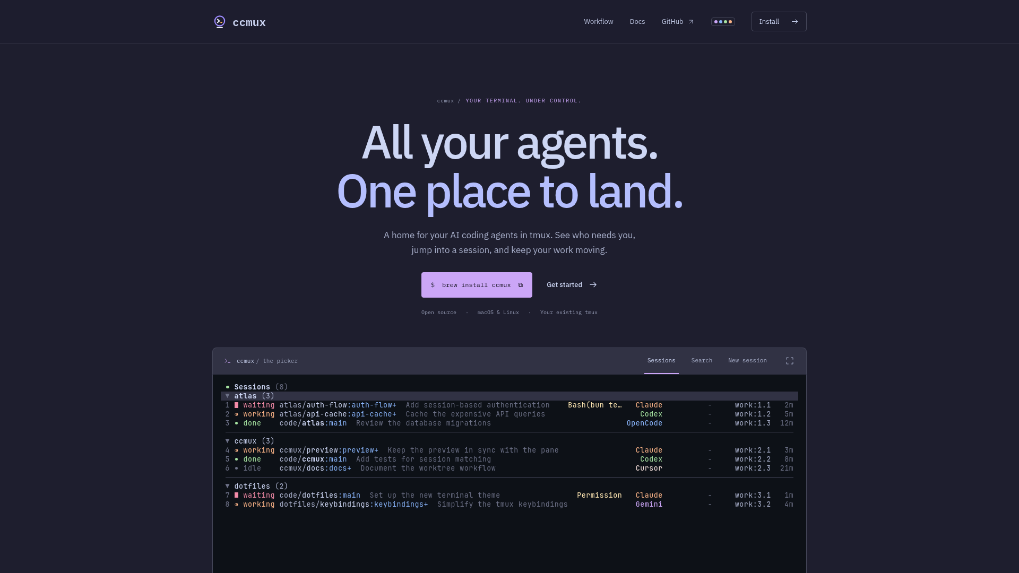Viewport: 1019px width, 573px height.
Task: Click the ccmux logo icon in header
Action: pos(220,22)
